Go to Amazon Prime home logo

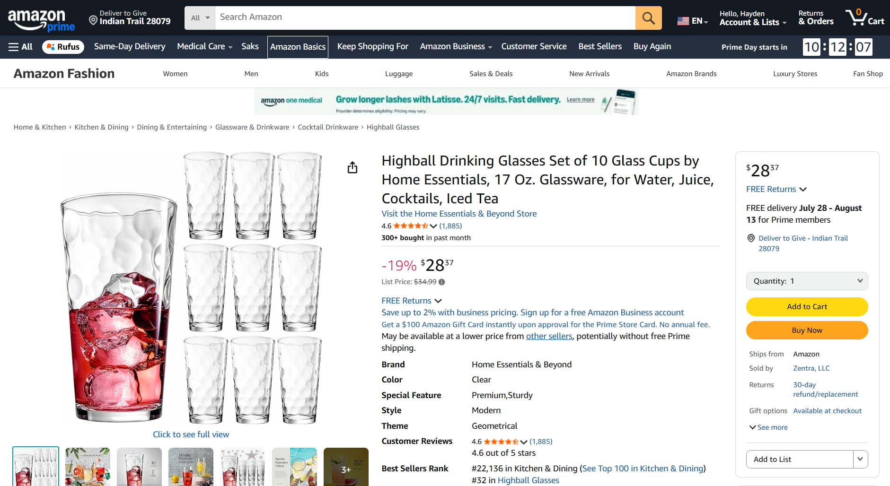click(41, 20)
